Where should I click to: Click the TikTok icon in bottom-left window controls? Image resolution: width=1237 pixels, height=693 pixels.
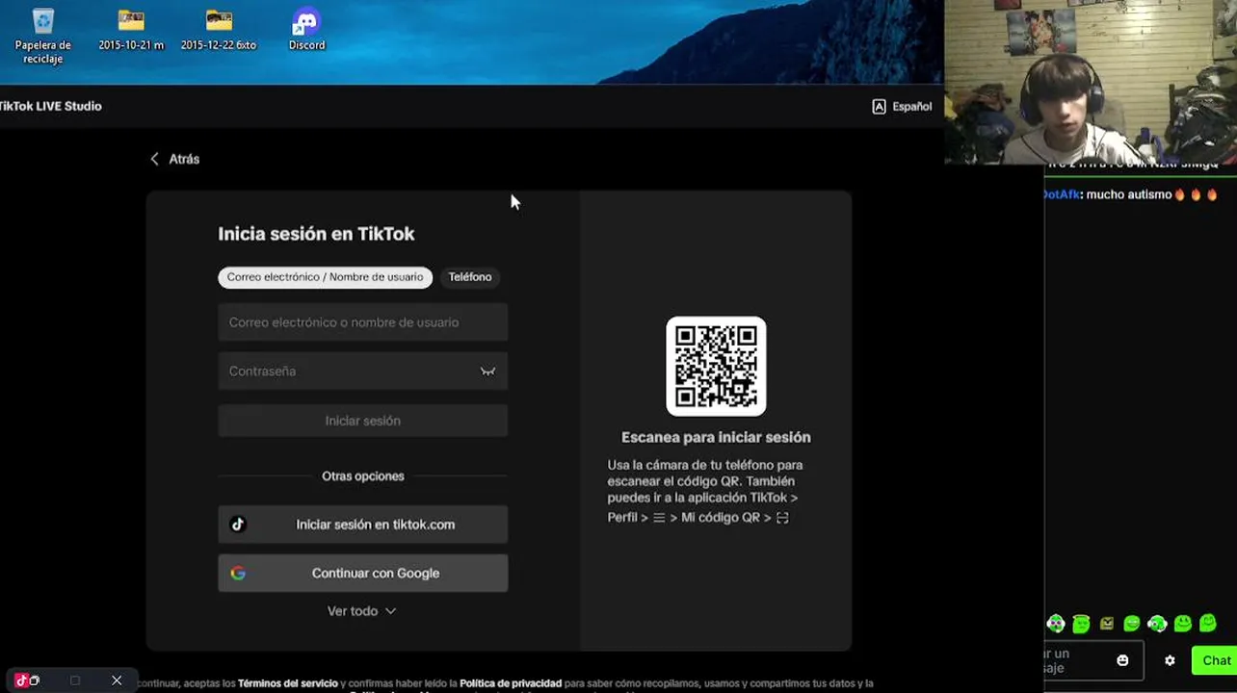click(21, 680)
